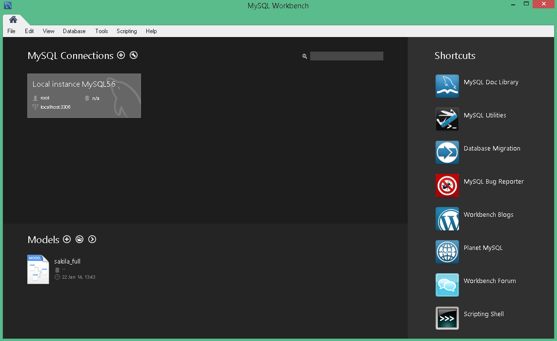Image resolution: width=557 pixels, height=341 pixels.
Task: Click the Workbench Forum chat icon
Action: click(x=447, y=285)
